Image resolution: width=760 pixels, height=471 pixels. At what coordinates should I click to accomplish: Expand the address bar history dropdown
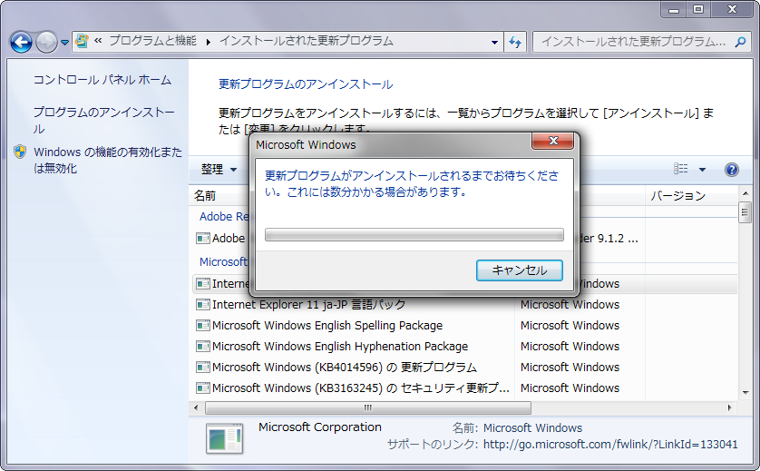pyautogui.click(x=494, y=42)
